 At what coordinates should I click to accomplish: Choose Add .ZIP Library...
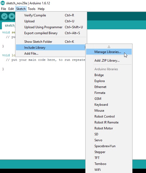(109, 61)
